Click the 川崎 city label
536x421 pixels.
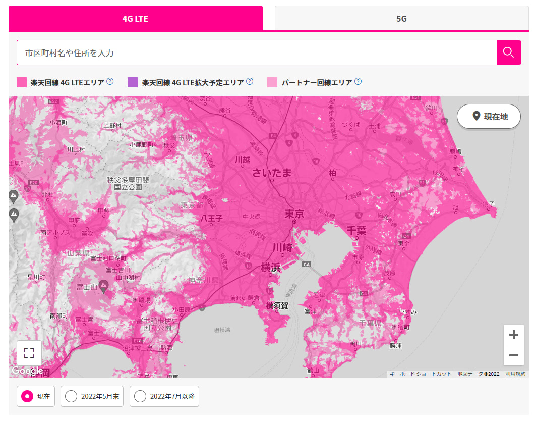click(x=282, y=247)
